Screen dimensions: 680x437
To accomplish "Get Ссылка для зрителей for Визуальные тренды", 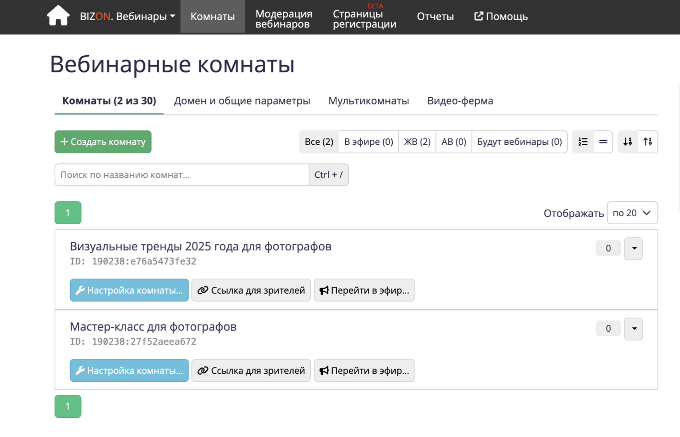I will 251,290.
